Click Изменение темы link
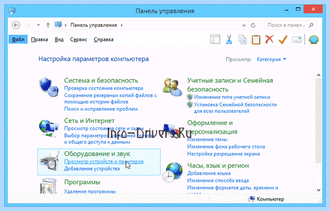 [207, 139]
